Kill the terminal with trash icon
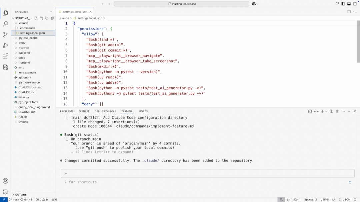The height and width of the screenshot is (202, 360). pos(337,111)
